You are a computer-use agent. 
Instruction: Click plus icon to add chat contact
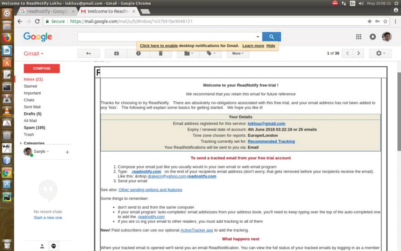[x=67, y=152]
